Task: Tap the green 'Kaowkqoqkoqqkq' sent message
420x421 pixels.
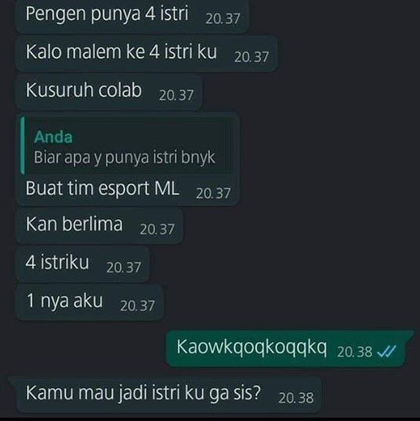Action: pos(288,348)
